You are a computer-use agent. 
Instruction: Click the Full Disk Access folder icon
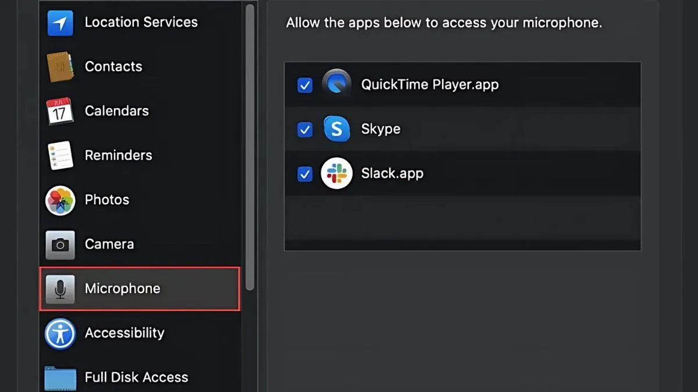[x=60, y=377]
